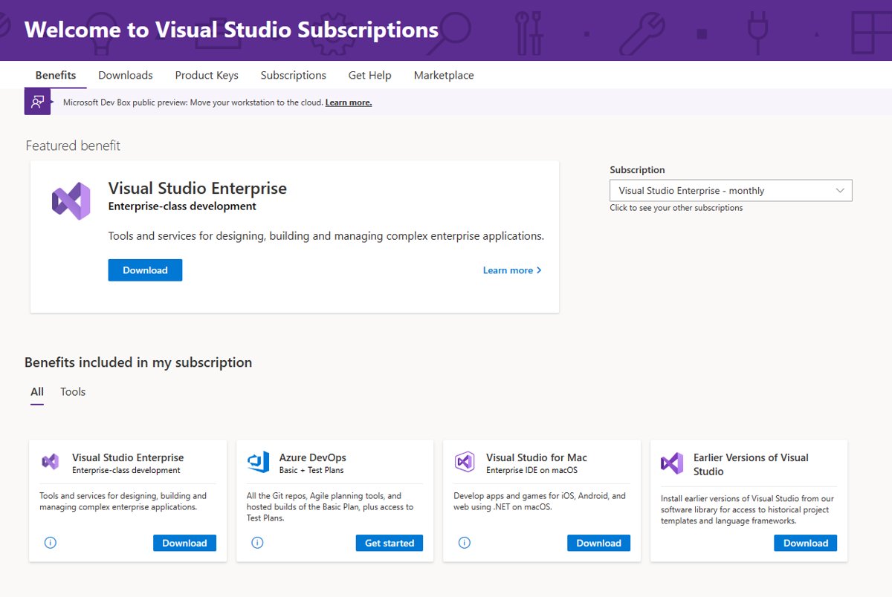This screenshot has width=892, height=597.
Task: Open info icon on Visual Studio Enterprise card
Action: click(51, 543)
